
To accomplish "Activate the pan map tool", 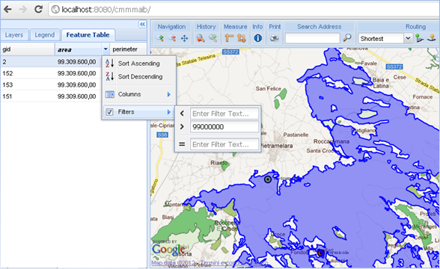I will (184, 38).
